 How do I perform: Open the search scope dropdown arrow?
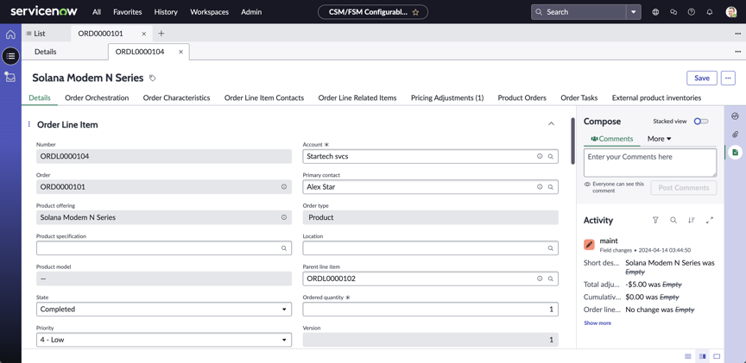[633, 12]
